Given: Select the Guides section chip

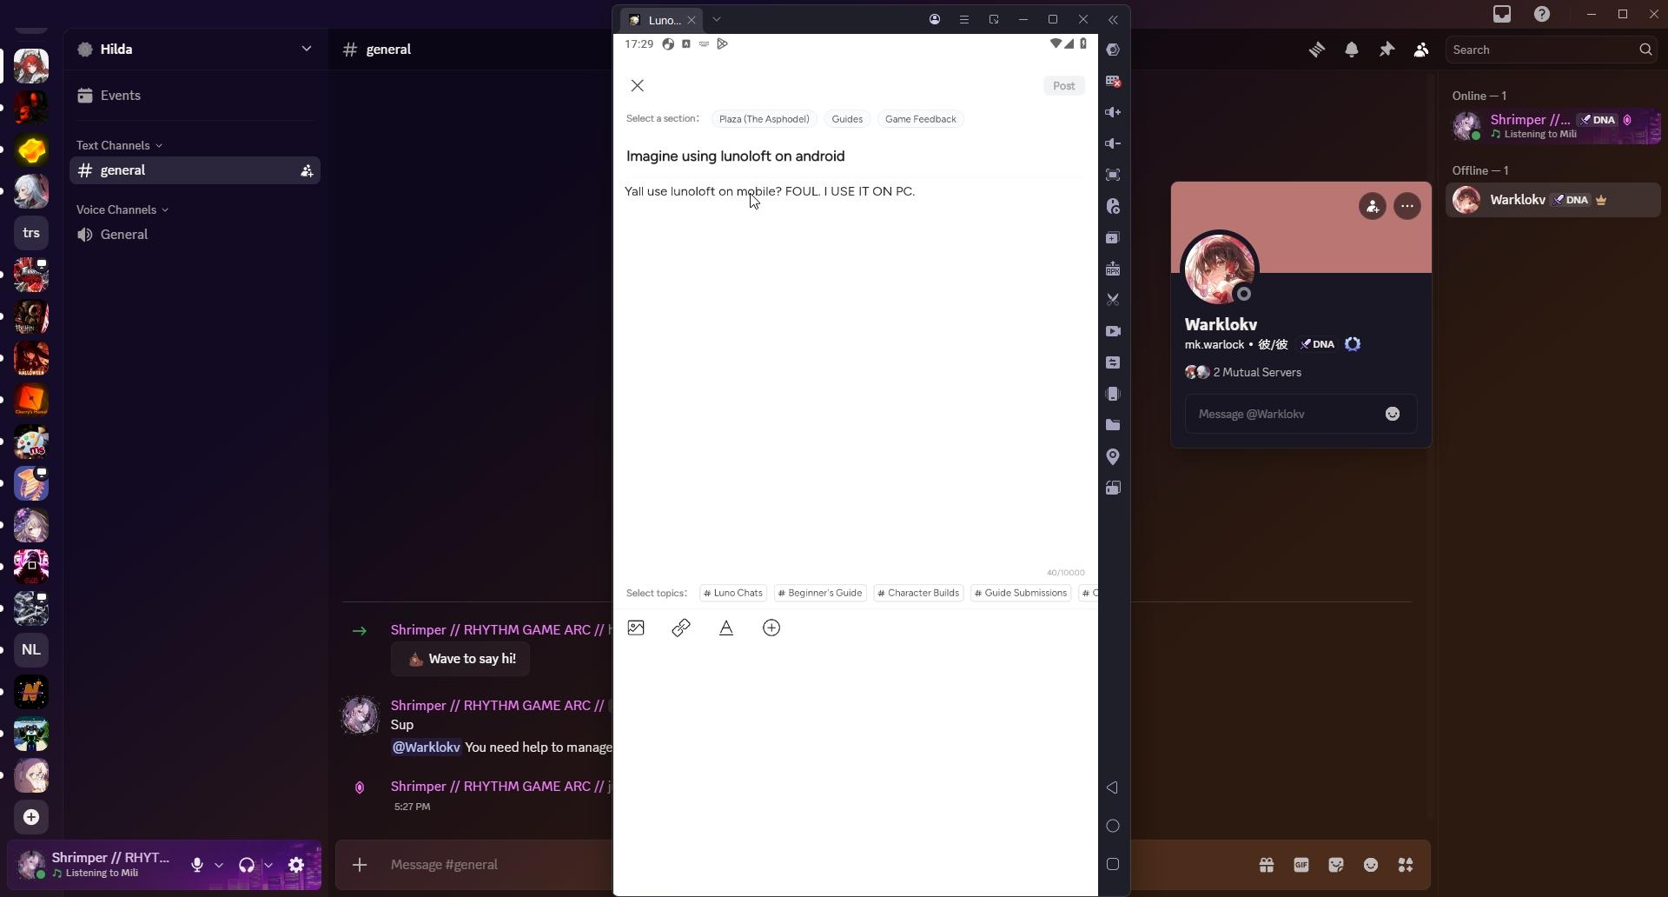Looking at the screenshot, I should click(847, 119).
